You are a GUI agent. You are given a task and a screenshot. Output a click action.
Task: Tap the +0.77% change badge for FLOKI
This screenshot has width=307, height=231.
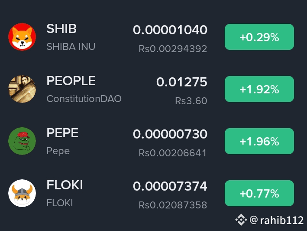pyautogui.click(x=259, y=193)
